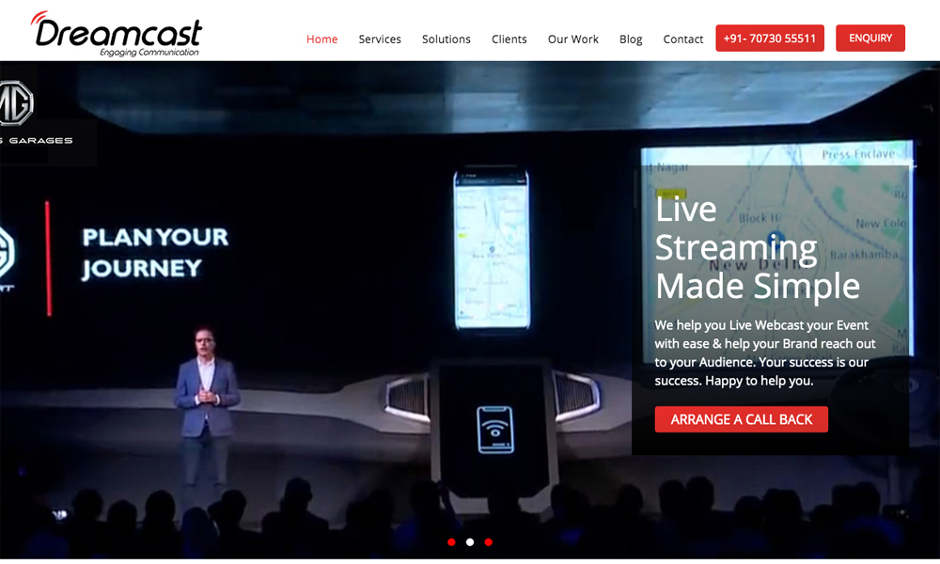Go to the Home menu item
Viewport: 940px width, 564px height.
pyautogui.click(x=321, y=39)
